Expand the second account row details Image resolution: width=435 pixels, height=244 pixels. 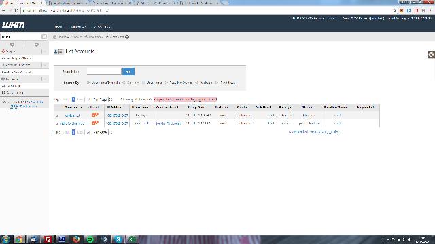pos(57,123)
